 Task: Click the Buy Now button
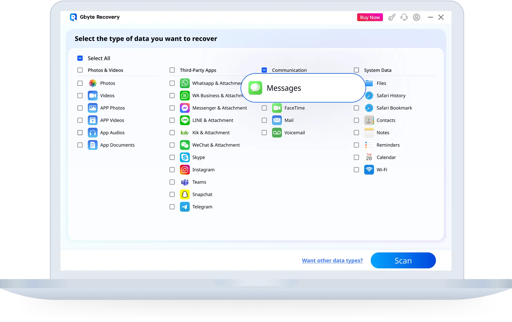(x=370, y=17)
